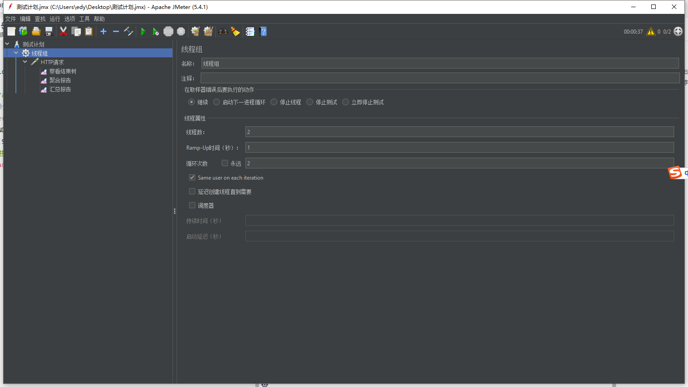Reset search yellow brush icon
Viewport: 688px width, 387px height.
coord(235,31)
